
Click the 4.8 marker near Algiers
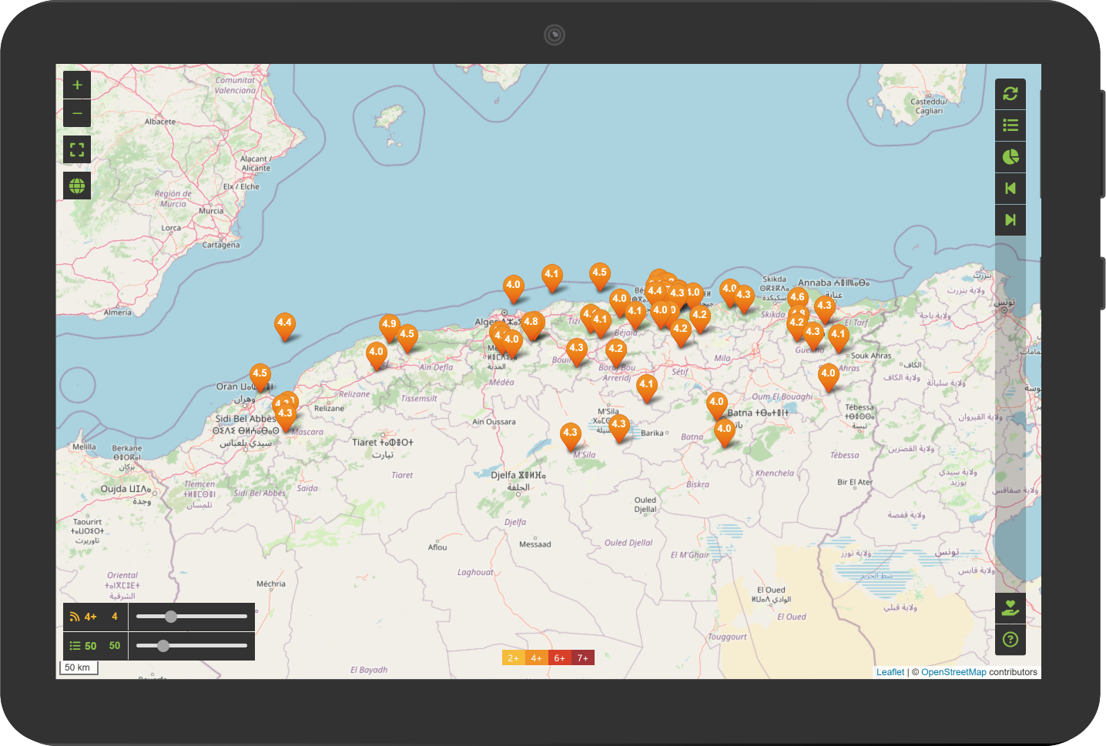click(531, 324)
